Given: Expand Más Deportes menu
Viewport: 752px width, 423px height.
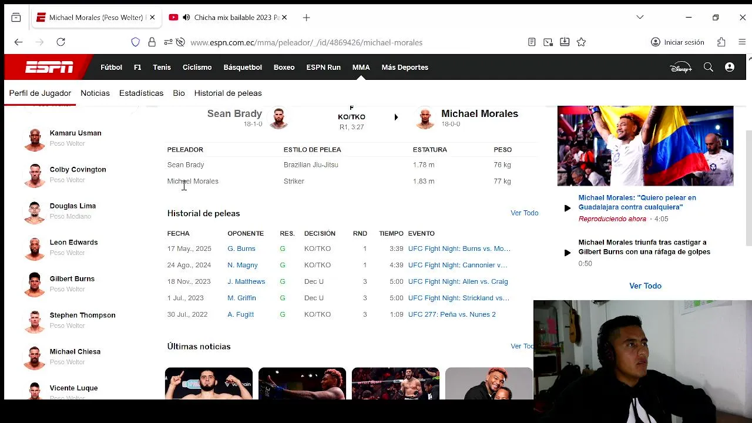Looking at the screenshot, I should [x=405, y=68].
